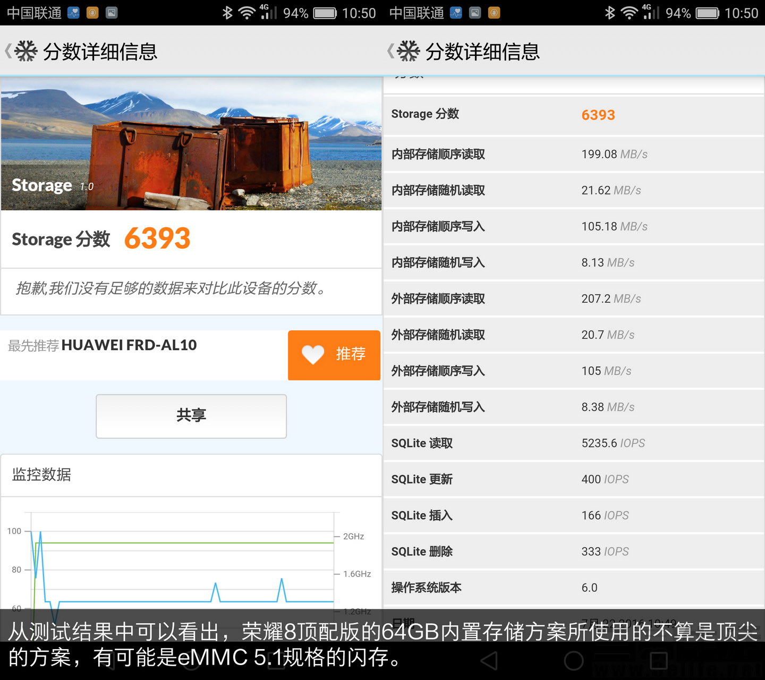This screenshot has height=680, width=765.
Task: Tap the Wi-Fi icon in the right status bar
Action: pos(629,13)
